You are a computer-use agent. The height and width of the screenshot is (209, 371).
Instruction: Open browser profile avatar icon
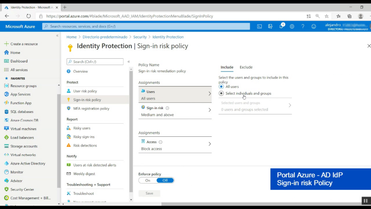pyautogui.click(x=360, y=16)
